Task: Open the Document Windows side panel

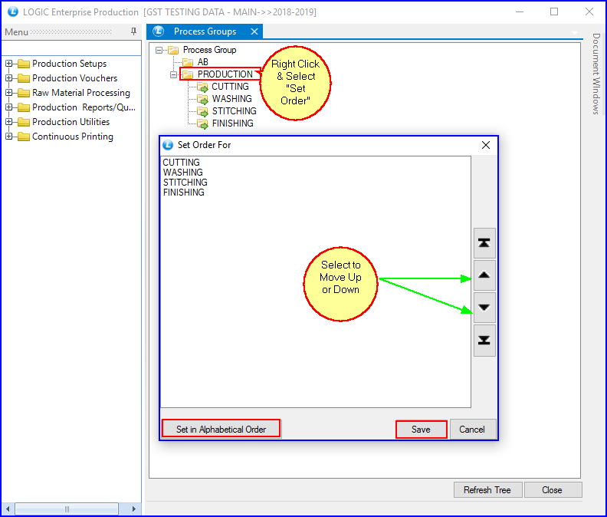Action: point(596,74)
